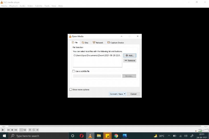This screenshot has height=139, width=209.
Task: Open Opera browser from taskbar
Action: [82, 136]
